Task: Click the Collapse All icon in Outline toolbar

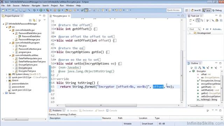Action: [x=196, y=68]
